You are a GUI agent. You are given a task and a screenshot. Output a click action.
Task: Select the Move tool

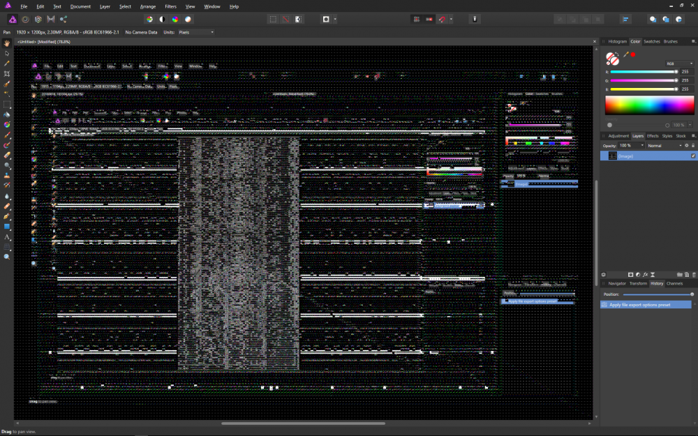(x=6, y=53)
